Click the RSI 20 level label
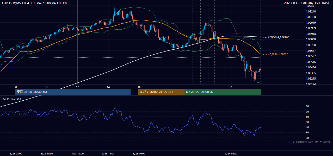This screenshot has height=156, width=333. pos(307,138)
